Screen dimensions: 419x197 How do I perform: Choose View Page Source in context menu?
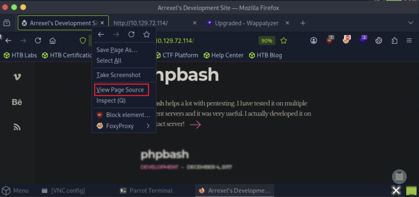[x=124, y=90]
